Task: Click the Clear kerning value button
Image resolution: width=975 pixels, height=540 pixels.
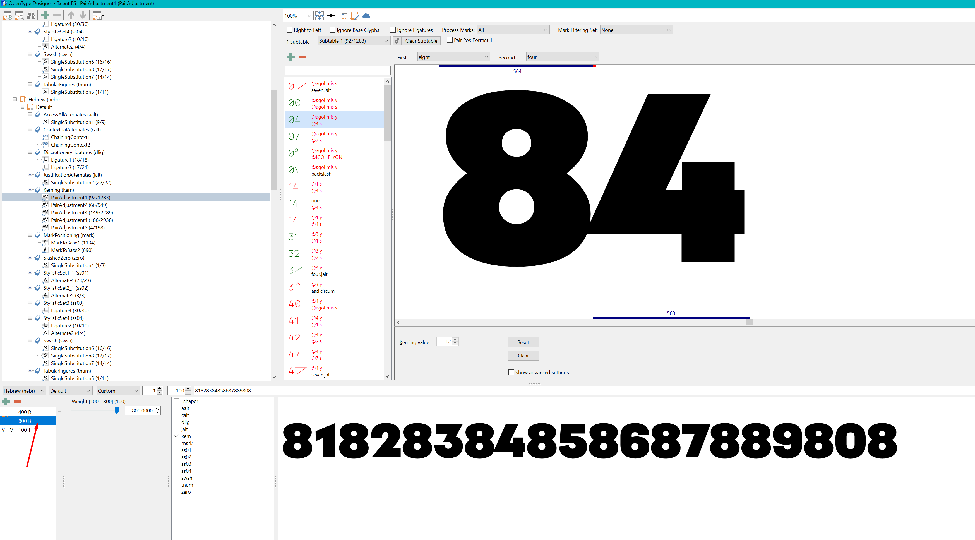Action: (522, 355)
